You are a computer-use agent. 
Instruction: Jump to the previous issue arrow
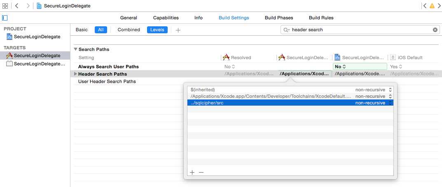(425, 6)
